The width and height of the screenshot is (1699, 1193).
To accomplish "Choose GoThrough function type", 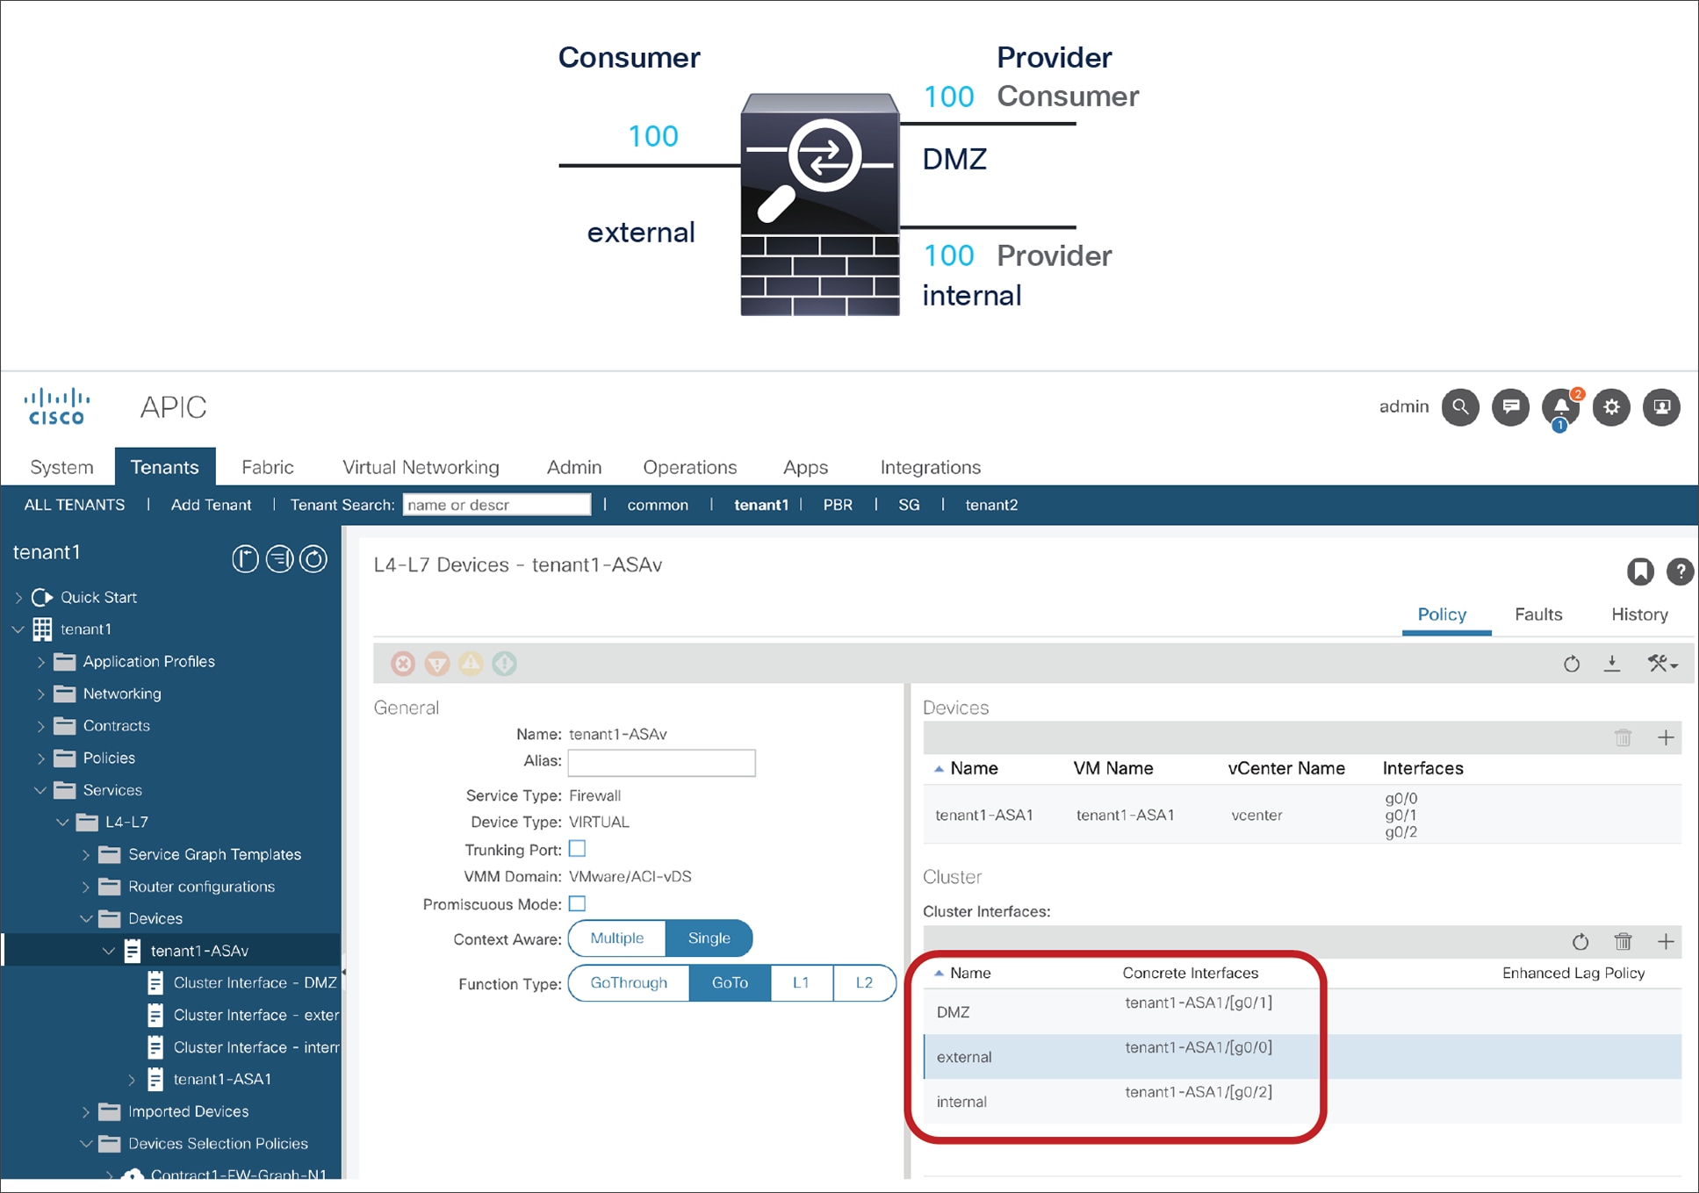I will [x=629, y=983].
